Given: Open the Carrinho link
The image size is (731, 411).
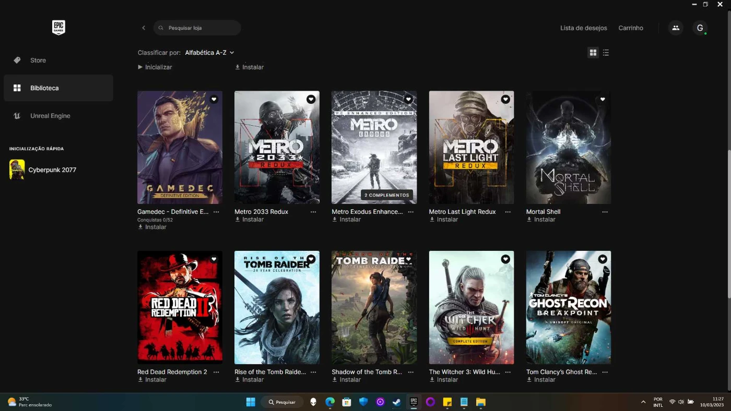Looking at the screenshot, I should pyautogui.click(x=631, y=28).
